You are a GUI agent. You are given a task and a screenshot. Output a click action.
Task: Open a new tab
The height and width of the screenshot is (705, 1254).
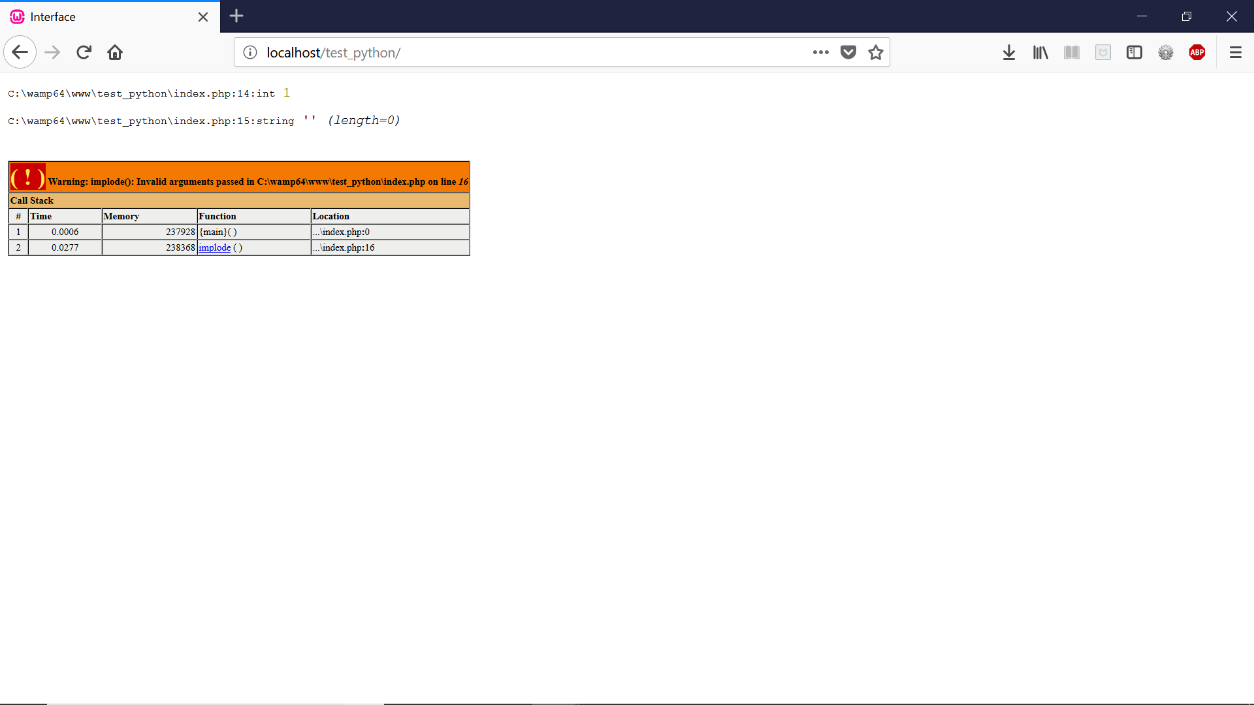(236, 16)
